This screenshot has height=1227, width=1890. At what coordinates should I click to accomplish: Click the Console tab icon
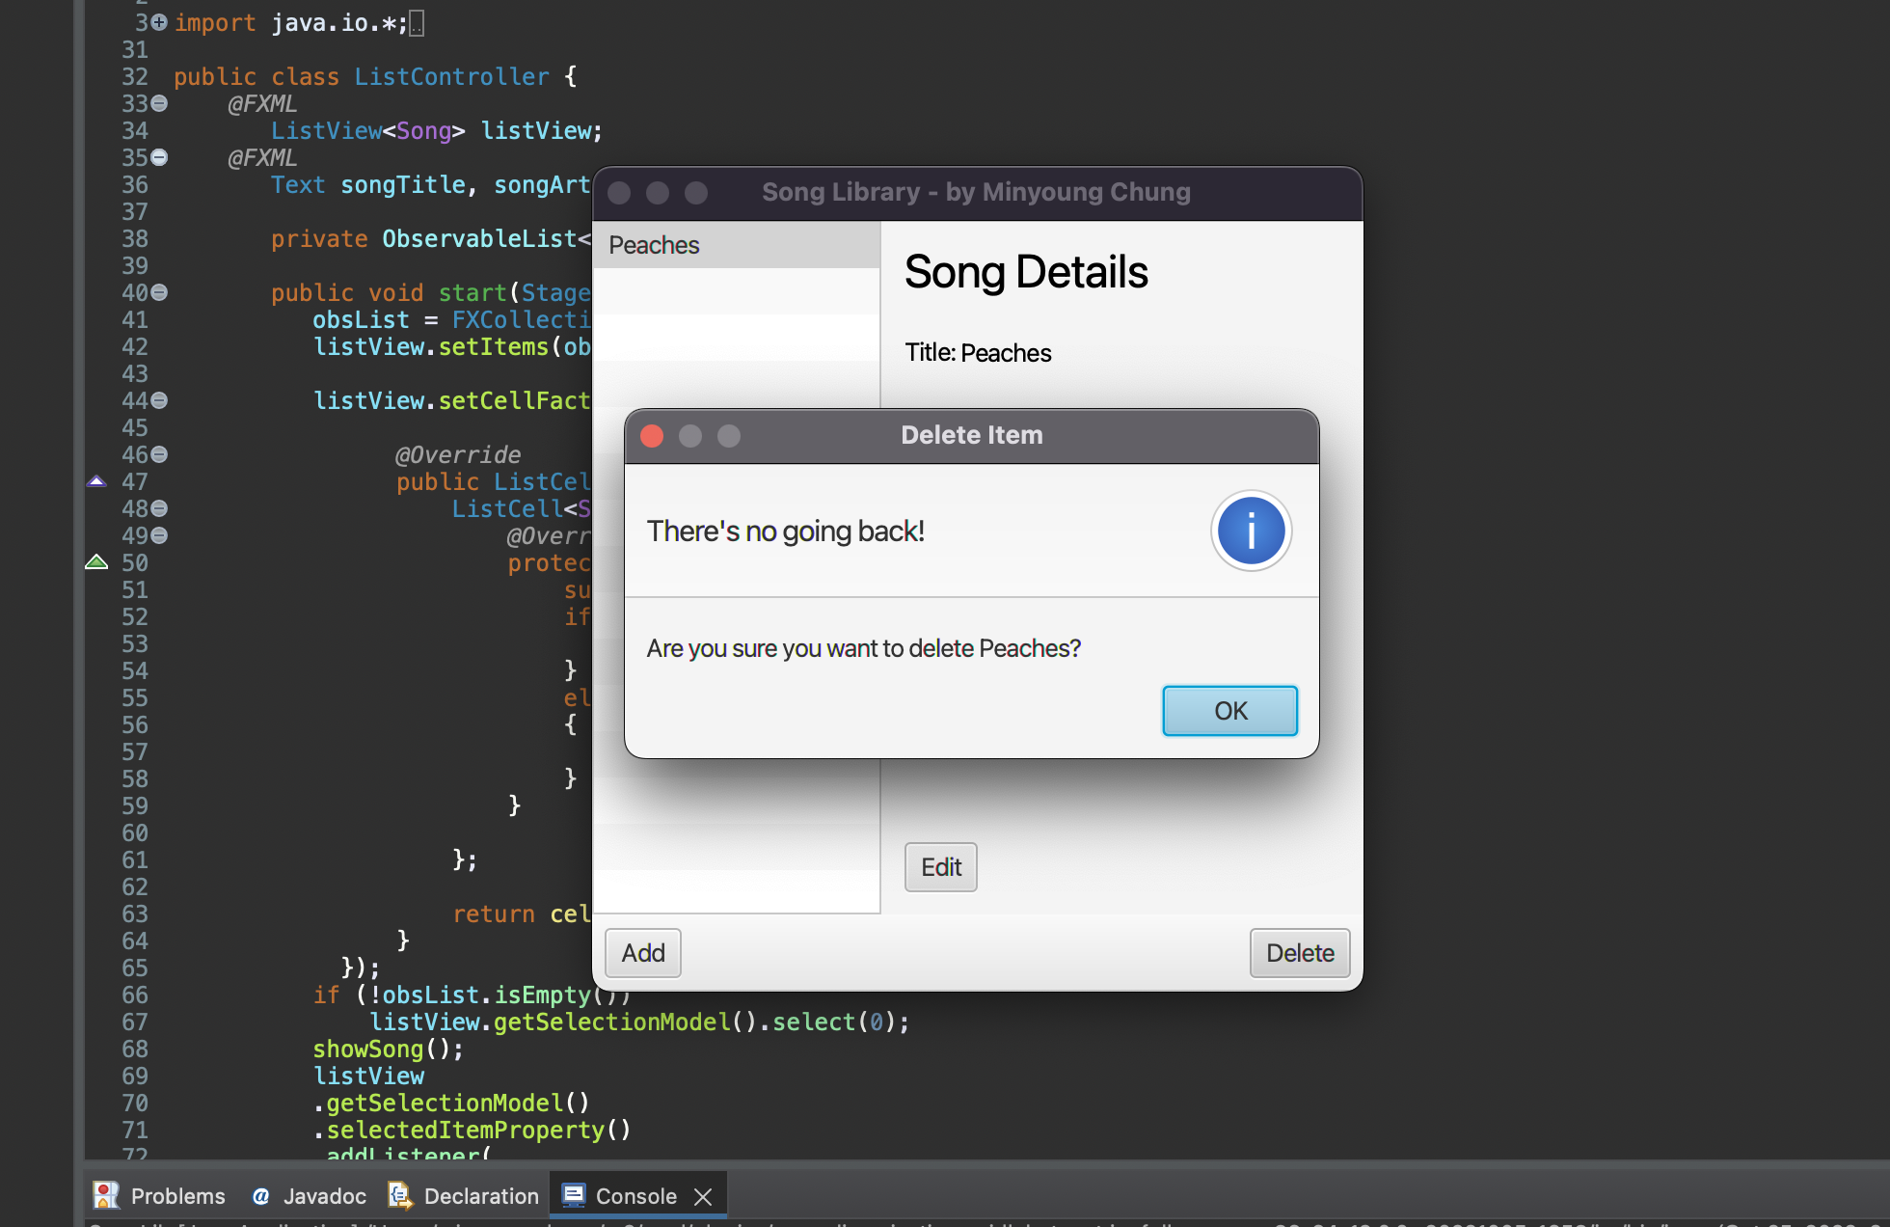click(574, 1195)
